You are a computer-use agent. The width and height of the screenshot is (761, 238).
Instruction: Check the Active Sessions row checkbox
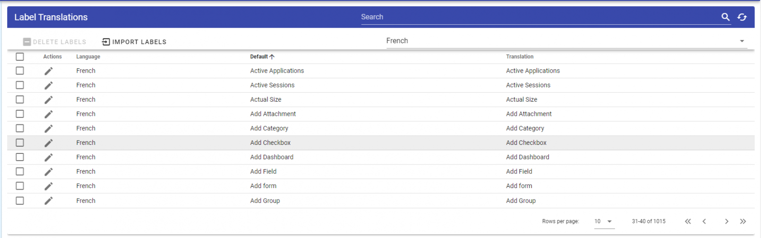20,85
